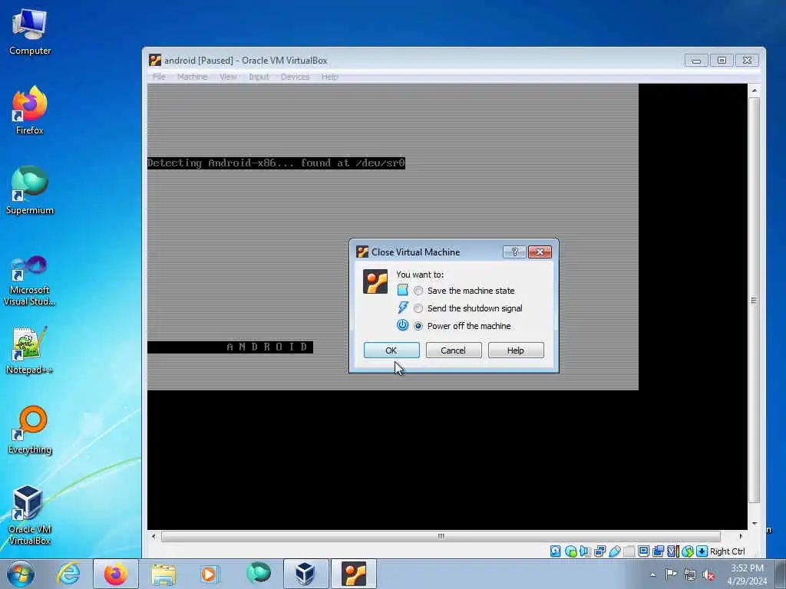The width and height of the screenshot is (786, 589).
Task: Click the VM window up scroll arrow
Action: 755,90
